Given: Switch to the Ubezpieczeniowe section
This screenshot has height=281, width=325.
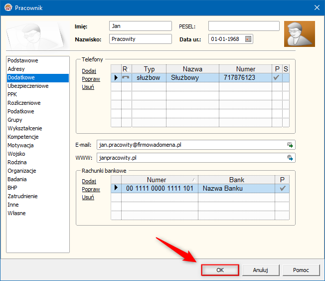Looking at the screenshot, I should (28, 86).
